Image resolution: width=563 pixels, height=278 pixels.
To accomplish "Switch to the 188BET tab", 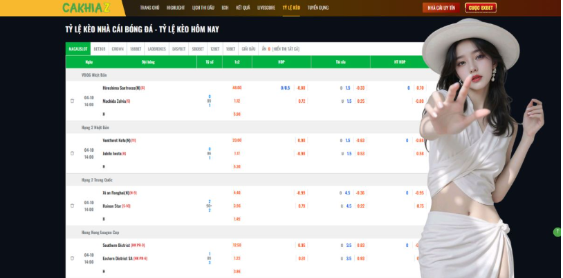I will [x=136, y=49].
